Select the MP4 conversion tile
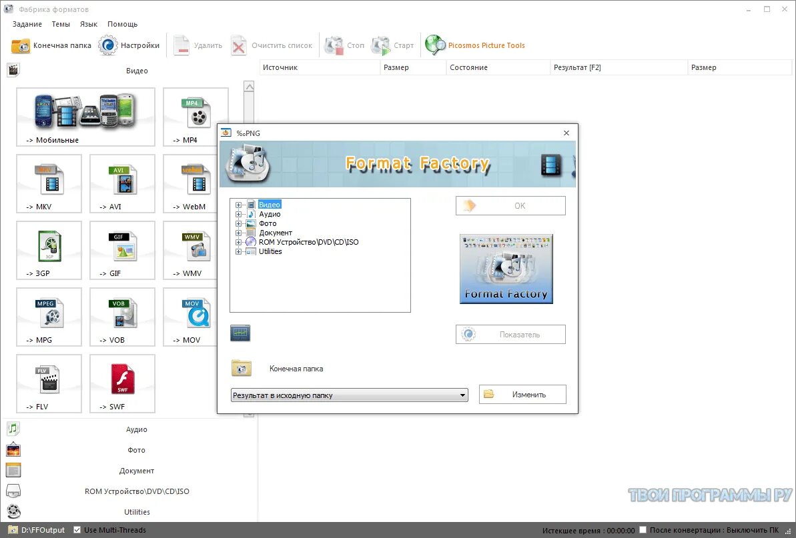796x538 pixels. (195, 117)
